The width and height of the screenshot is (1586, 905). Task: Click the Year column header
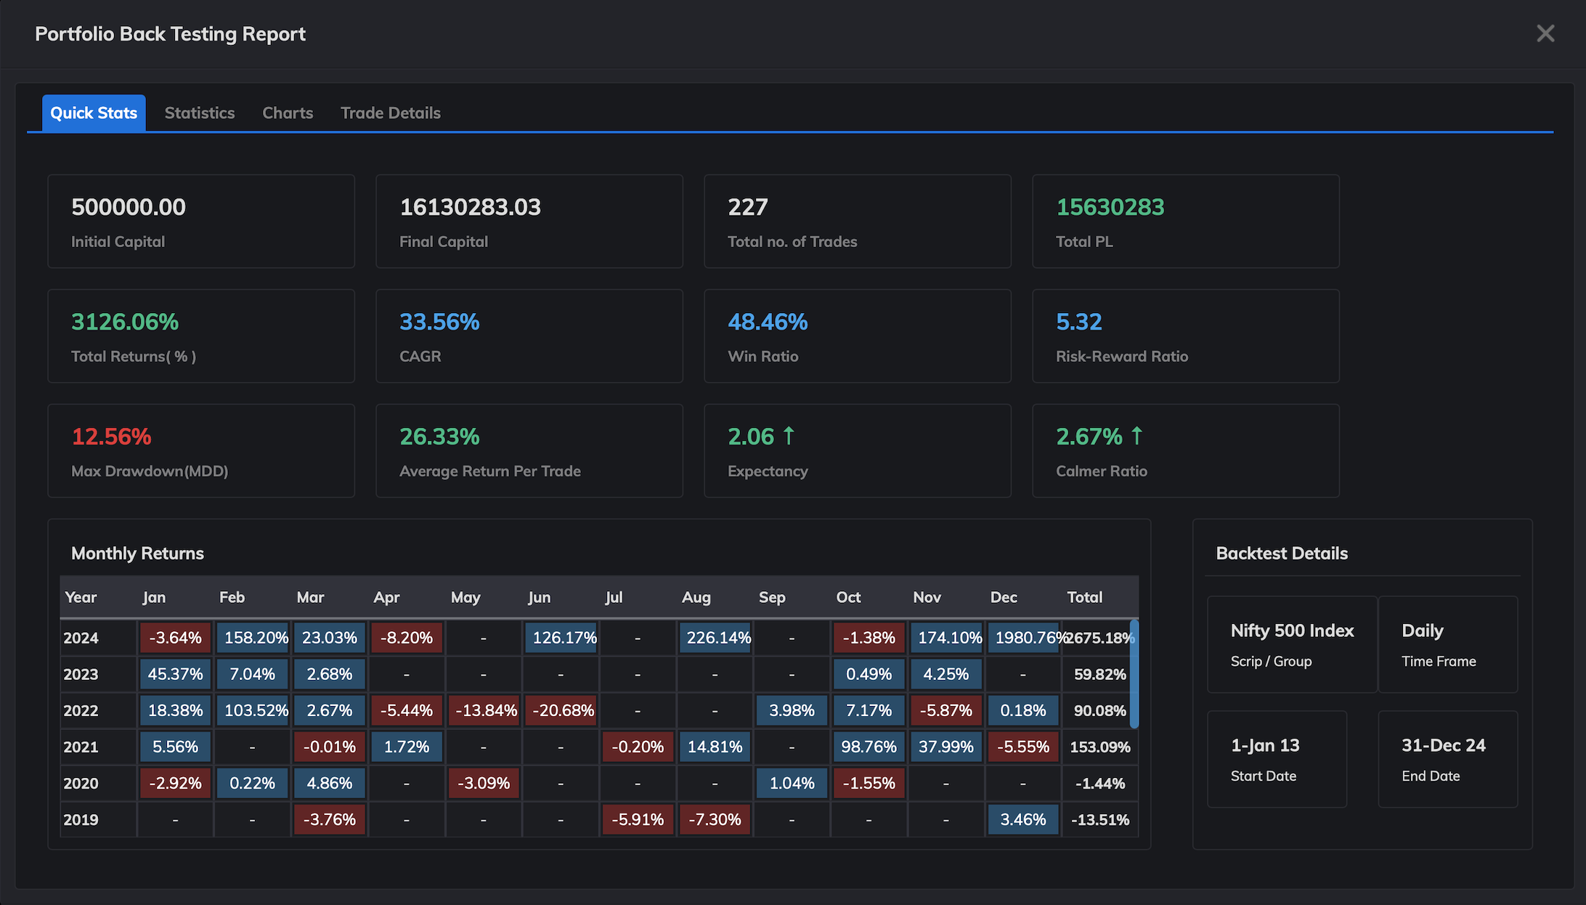click(x=81, y=597)
